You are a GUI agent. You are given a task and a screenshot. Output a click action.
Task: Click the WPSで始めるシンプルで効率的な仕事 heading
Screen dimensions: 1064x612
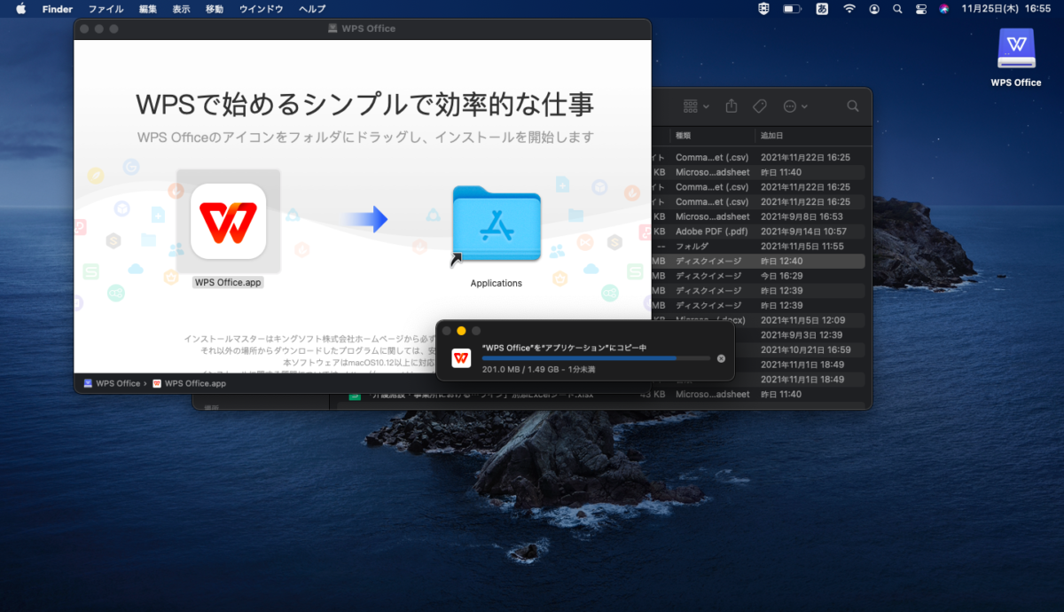(364, 103)
